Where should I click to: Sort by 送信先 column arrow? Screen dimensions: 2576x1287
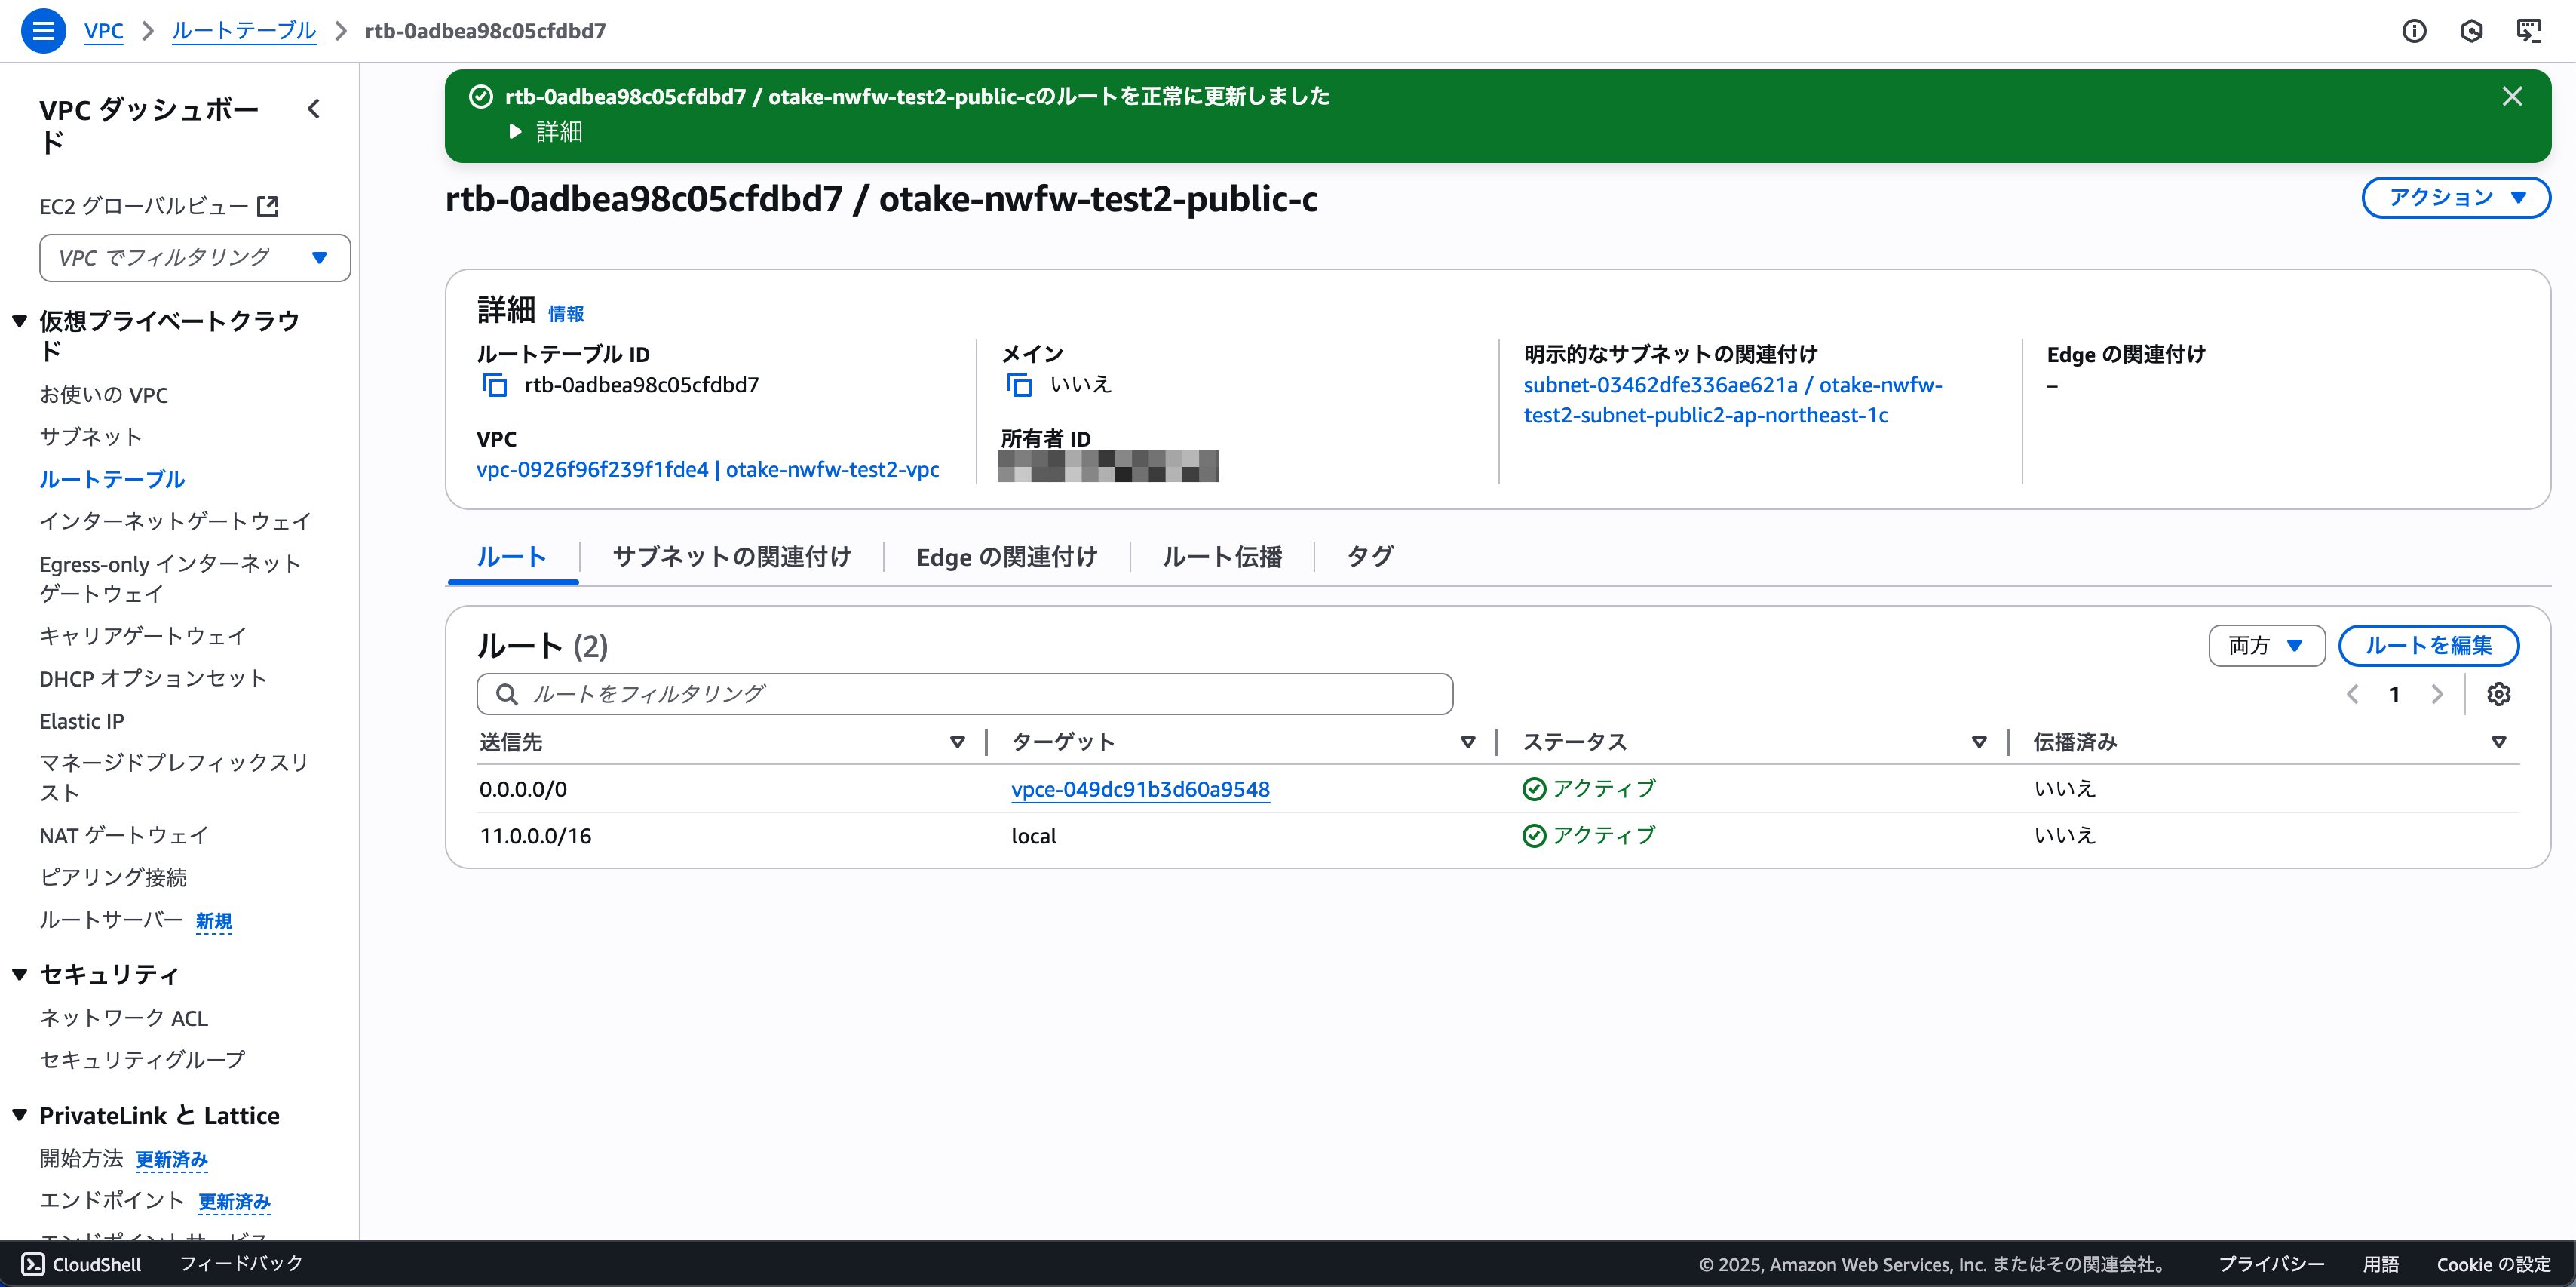(x=957, y=742)
